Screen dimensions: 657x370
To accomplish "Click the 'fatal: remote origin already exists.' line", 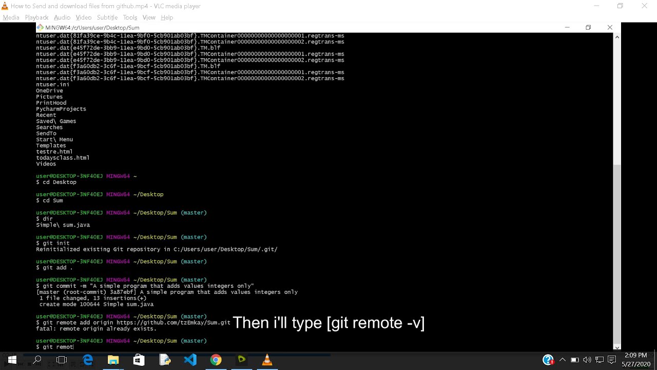I will (x=96, y=329).
